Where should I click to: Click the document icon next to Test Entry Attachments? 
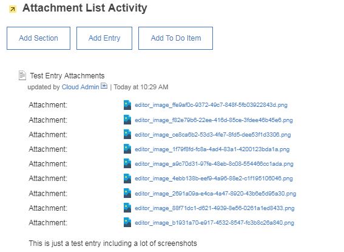(22, 75)
